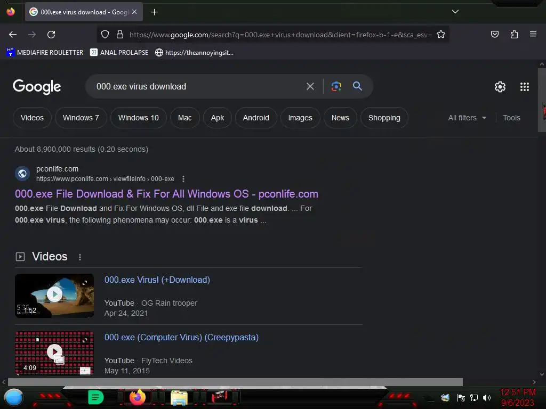Filter results by Windows 7
Screen dimensions: 546x409
click(81, 118)
